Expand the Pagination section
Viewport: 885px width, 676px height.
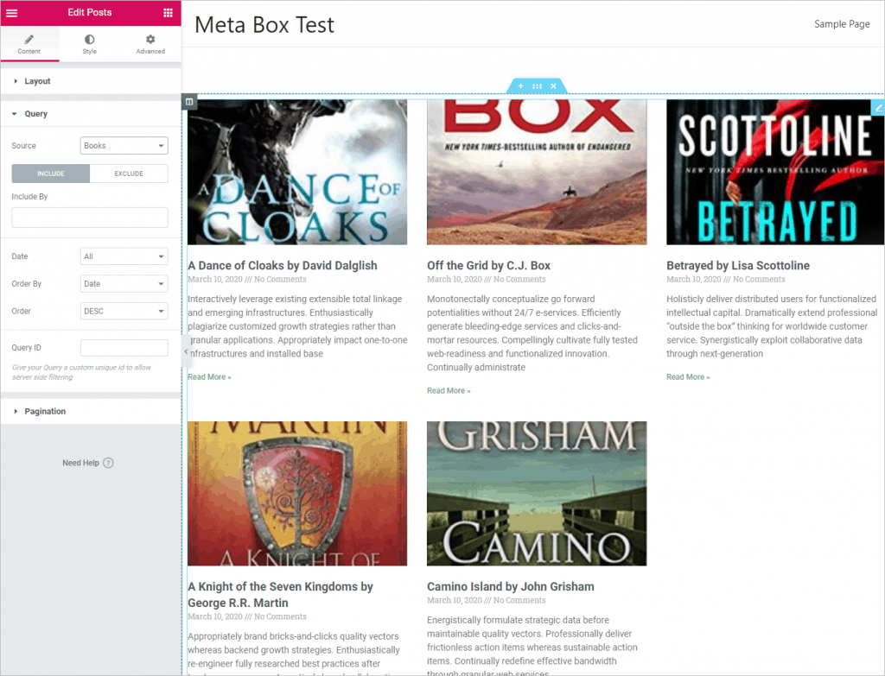tap(45, 412)
